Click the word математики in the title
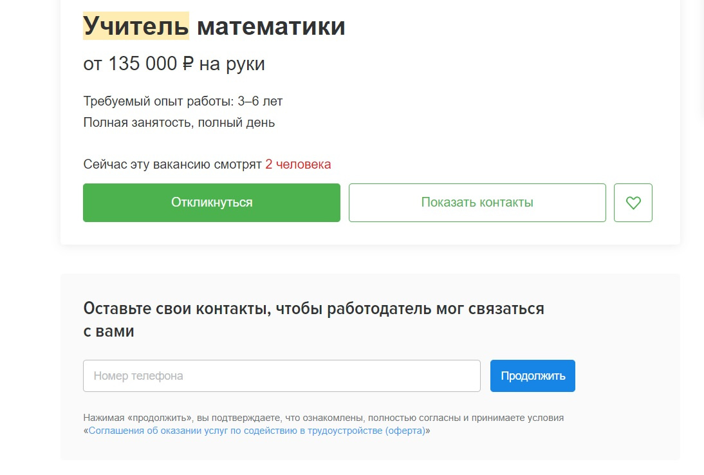 point(271,26)
